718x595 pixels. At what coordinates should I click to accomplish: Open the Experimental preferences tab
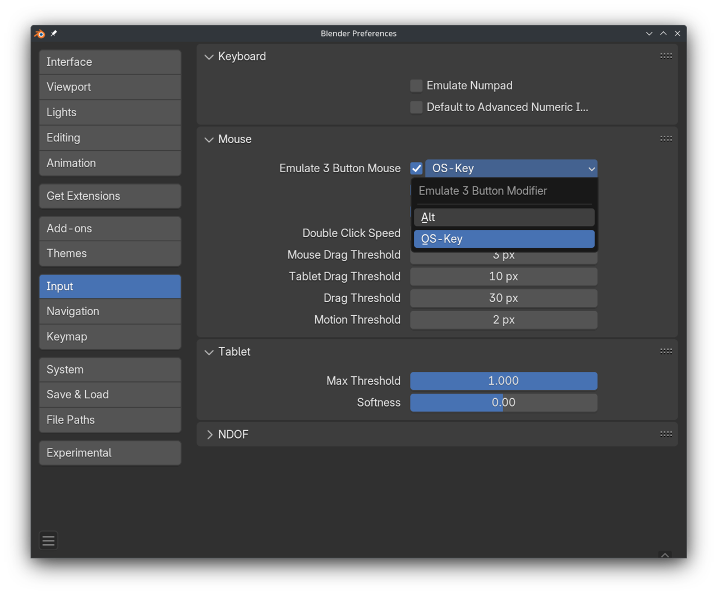[110, 453]
